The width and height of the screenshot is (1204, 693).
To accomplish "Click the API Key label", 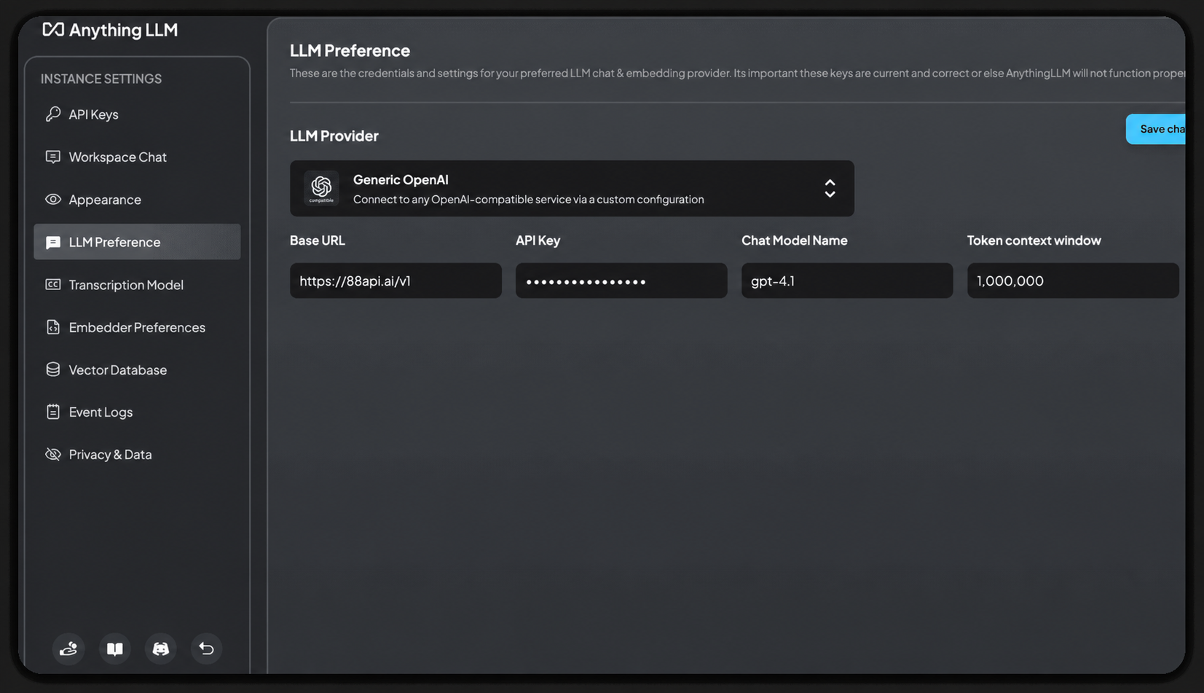I will [x=538, y=240].
